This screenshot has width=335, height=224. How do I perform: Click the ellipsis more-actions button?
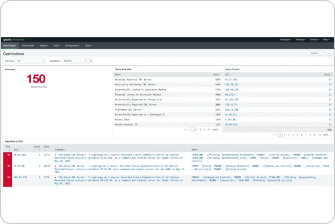click(330, 53)
